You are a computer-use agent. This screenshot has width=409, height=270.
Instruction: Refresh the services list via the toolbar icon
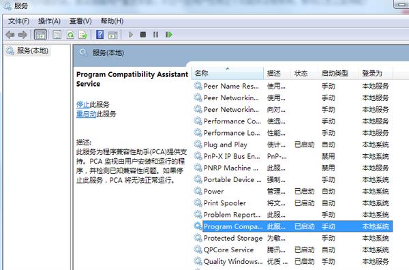[70, 35]
